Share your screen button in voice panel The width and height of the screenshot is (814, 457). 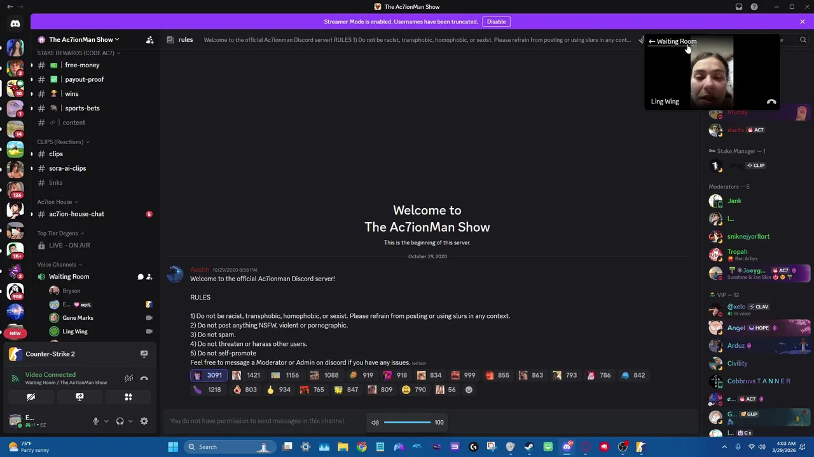(79, 397)
